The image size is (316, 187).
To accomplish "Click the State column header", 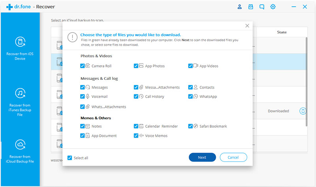I will [x=282, y=32].
